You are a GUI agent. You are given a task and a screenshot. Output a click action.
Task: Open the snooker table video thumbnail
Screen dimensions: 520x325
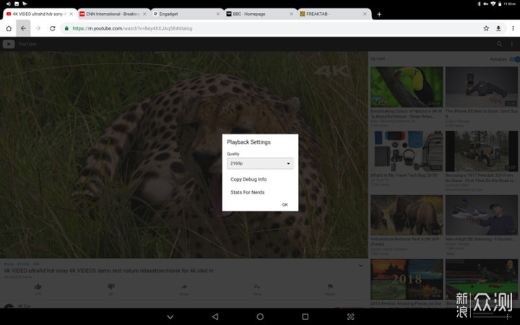coord(481,279)
